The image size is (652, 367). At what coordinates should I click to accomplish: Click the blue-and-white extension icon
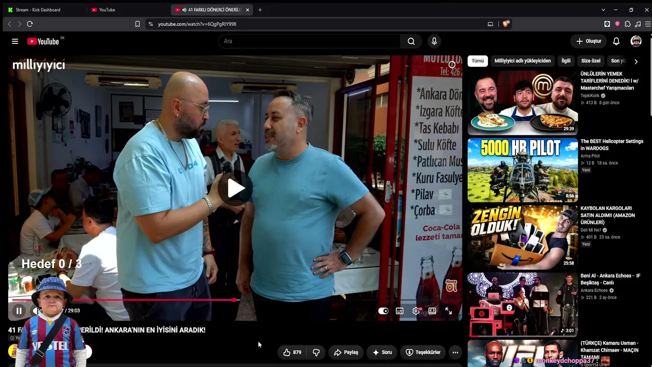click(x=607, y=24)
